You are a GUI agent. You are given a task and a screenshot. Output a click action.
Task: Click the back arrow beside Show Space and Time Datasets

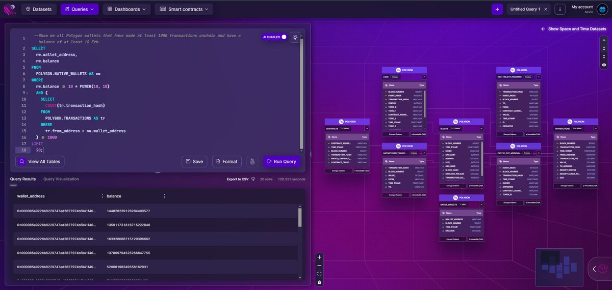tap(543, 29)
